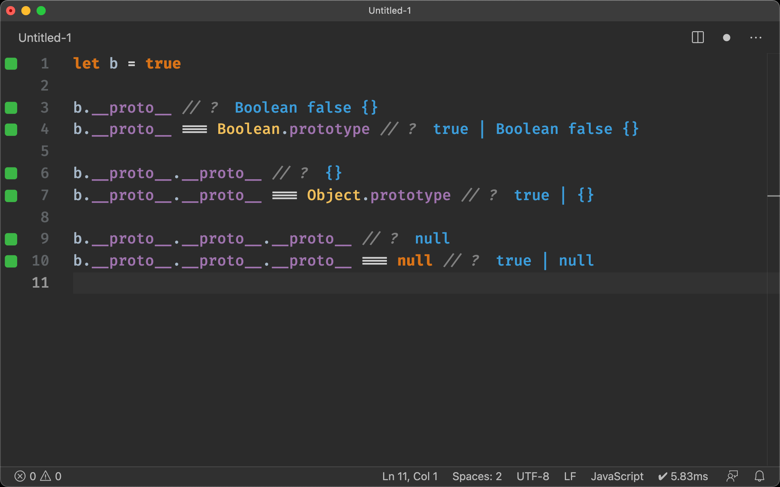Open notifications via the bell icon
This screenshot has width=780, height=487.
[759, 476]
